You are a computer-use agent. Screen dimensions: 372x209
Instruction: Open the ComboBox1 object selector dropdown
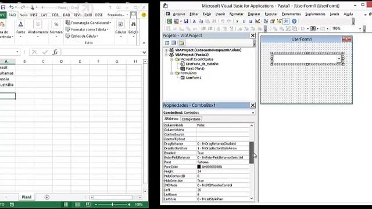coord(253,113)
